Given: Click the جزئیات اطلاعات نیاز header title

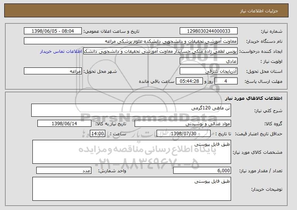Looking at the screenshot, I should click(259, 11).
